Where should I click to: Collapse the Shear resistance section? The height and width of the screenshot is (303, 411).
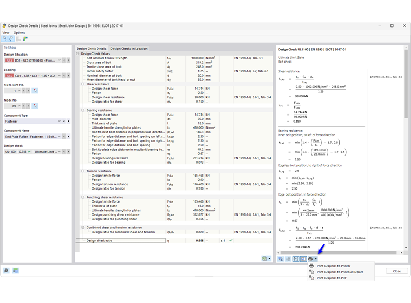click(83, 84)
